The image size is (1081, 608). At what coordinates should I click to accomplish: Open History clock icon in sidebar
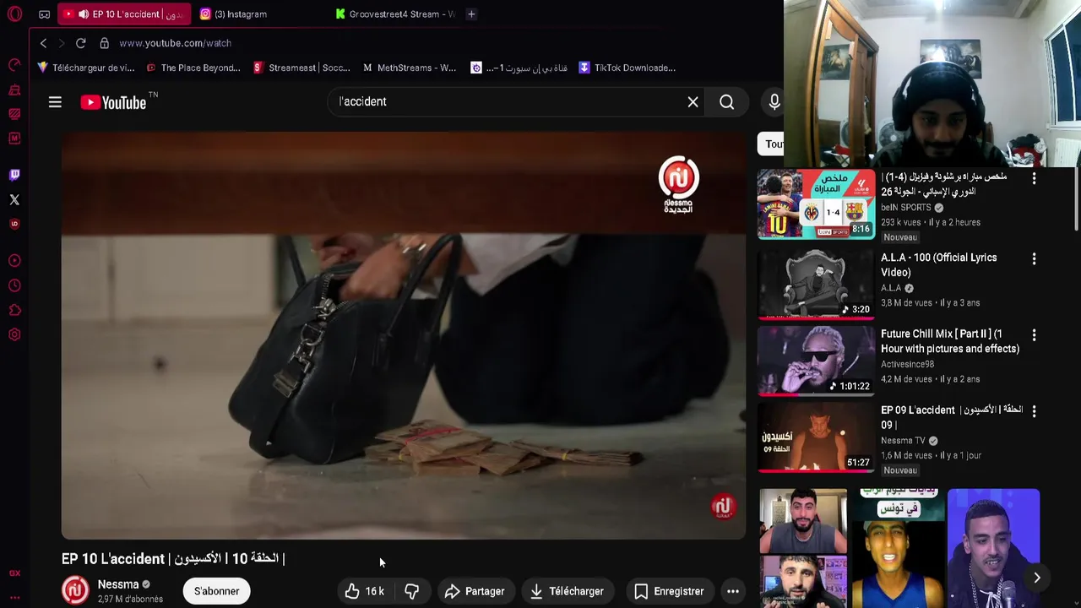14,285
